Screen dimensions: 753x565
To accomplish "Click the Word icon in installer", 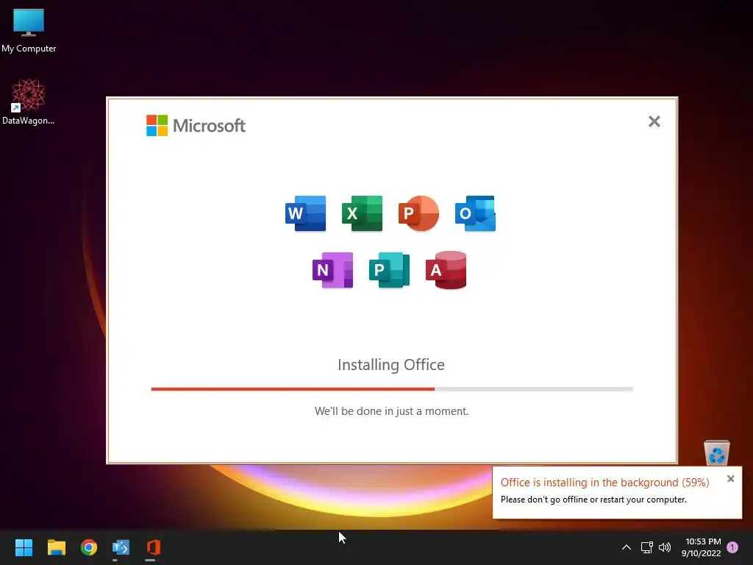I will point(305,213).
